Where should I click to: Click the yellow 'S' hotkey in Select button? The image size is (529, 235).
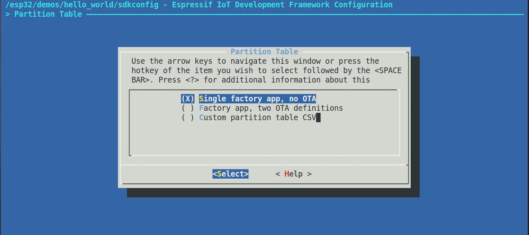coord(219,174)
